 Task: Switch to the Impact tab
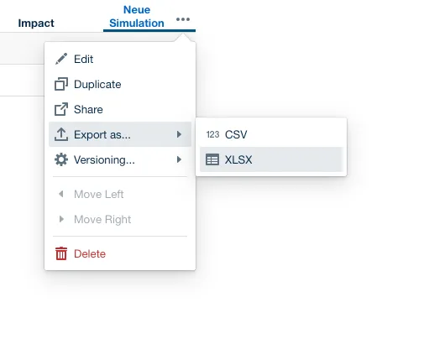(36, 23)
